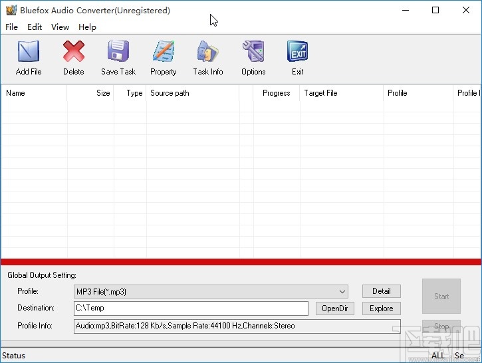The width and height of the screenshot is (482, 363).
Task: Click the 'Global Output Setting:' label
Action: (42, 275)
